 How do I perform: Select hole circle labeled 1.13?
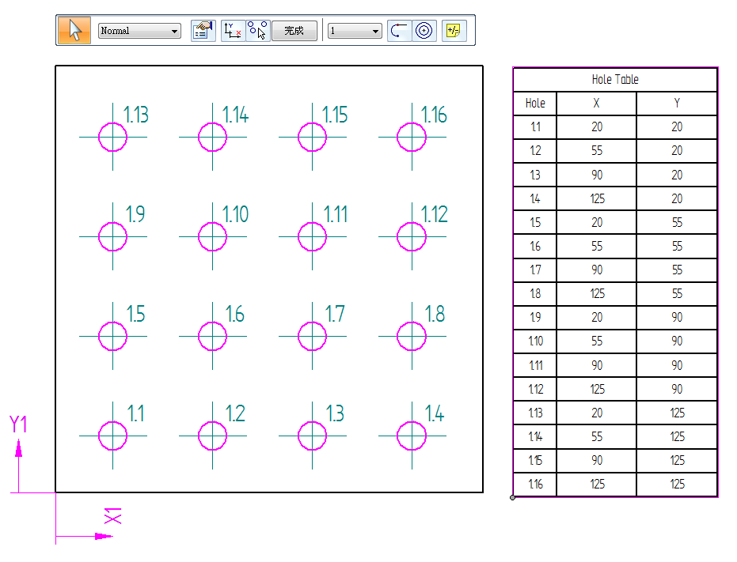click(x=112, y=137)
